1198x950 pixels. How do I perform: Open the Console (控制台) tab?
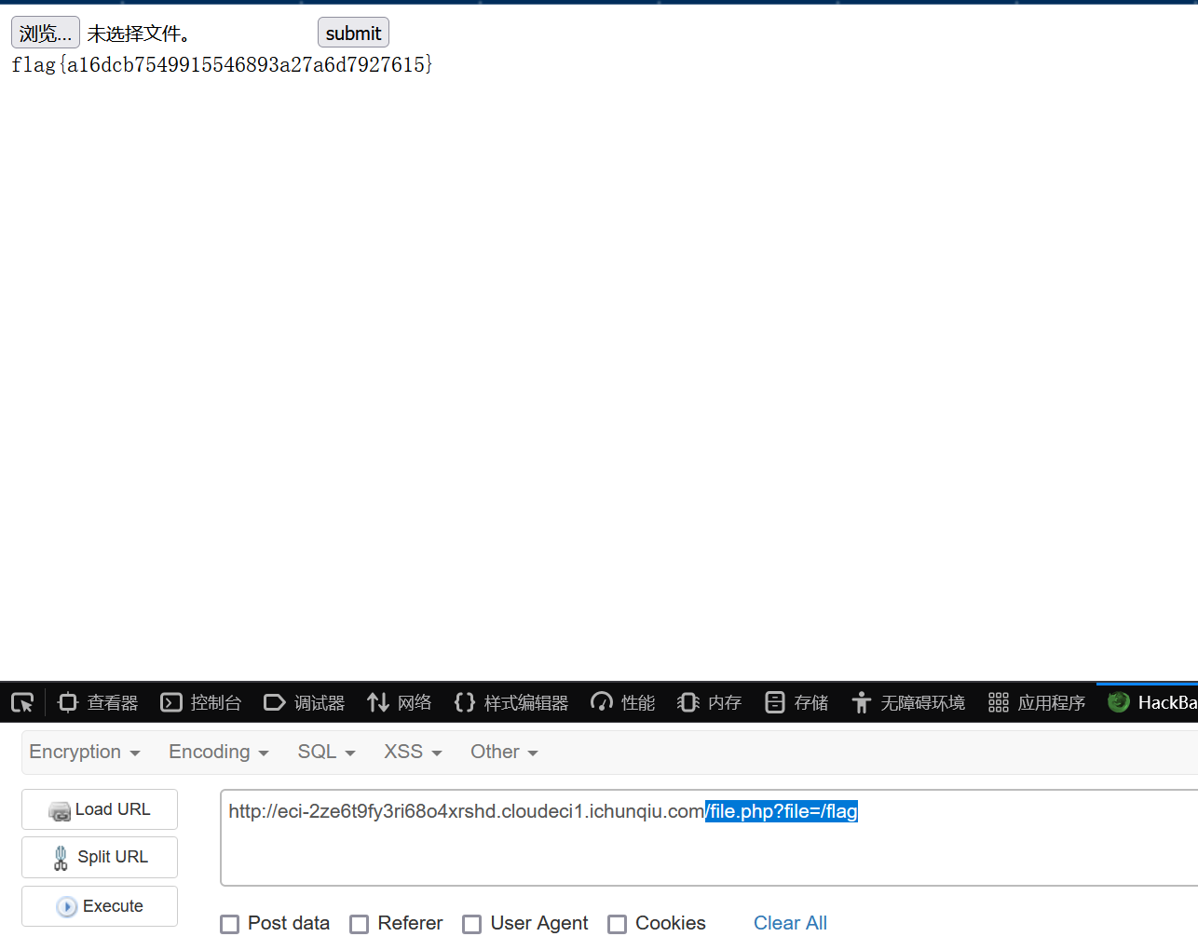click(201, 702)
